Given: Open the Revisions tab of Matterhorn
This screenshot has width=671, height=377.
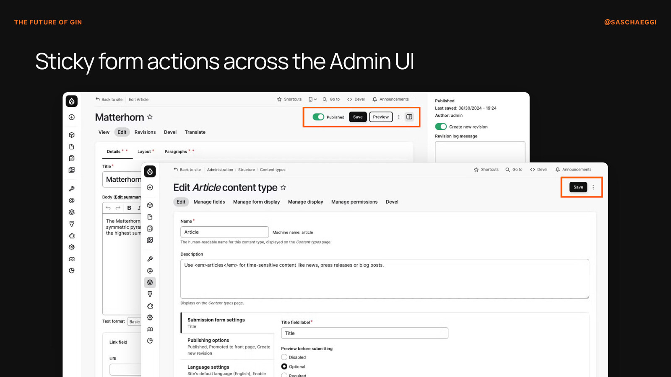Looking at the screenshot, I should point(145,132).
